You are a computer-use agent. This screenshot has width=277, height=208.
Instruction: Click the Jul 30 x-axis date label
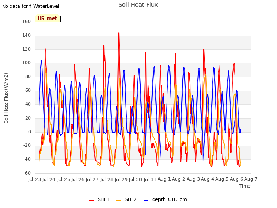(135, 179)
